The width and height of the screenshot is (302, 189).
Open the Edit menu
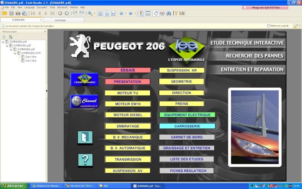[x=13, y=7]
